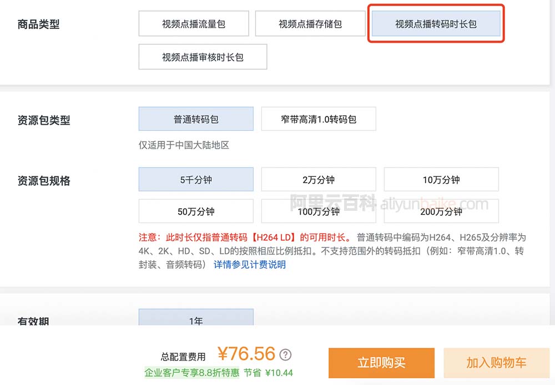Select 普通转码包 resource pack type
The width and height of the screenshot is (555, 385).
(196, 119)
